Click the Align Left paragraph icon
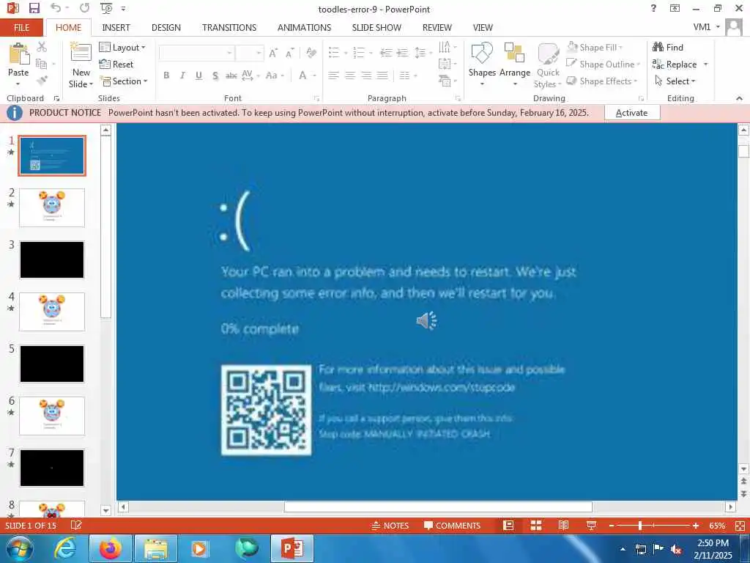 point(333,76)
